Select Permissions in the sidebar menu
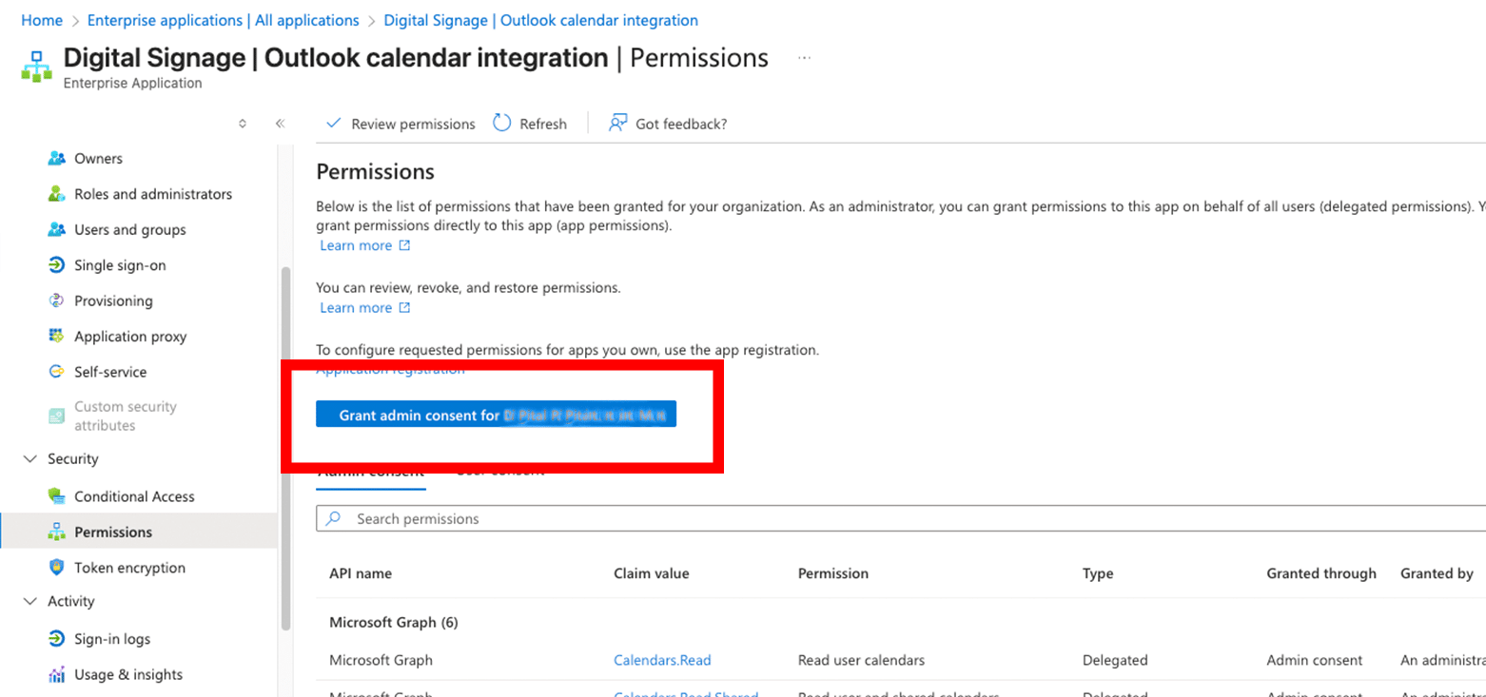 112,532
